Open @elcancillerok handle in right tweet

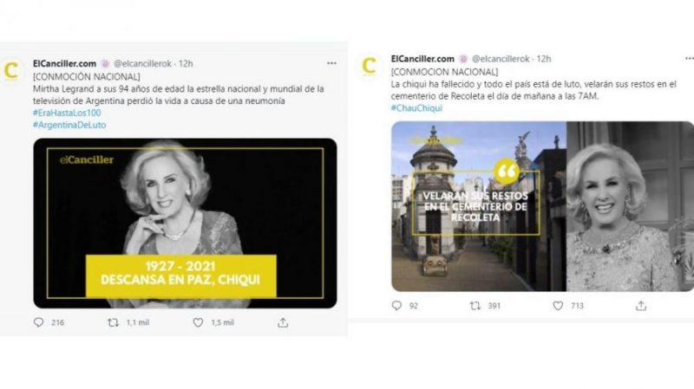pyautogui.click(x=500, y=58)
